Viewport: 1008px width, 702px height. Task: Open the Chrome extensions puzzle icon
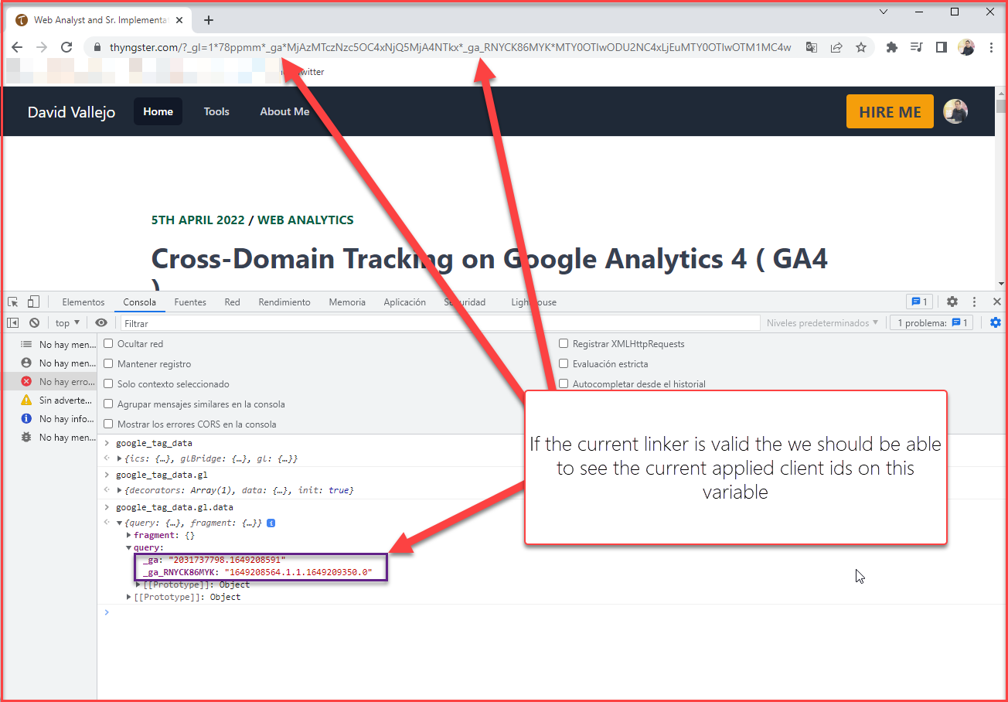coord(891,47)
